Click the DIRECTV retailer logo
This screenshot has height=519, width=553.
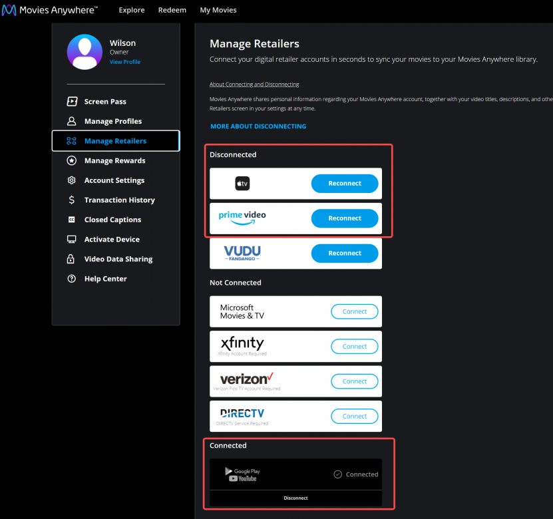[242, 413]
